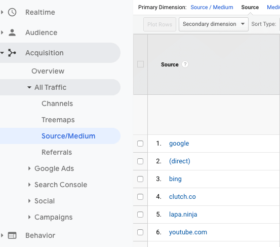Check the box for the google row
The width and height of the screenshot is (280, 247).
(140, 144)
